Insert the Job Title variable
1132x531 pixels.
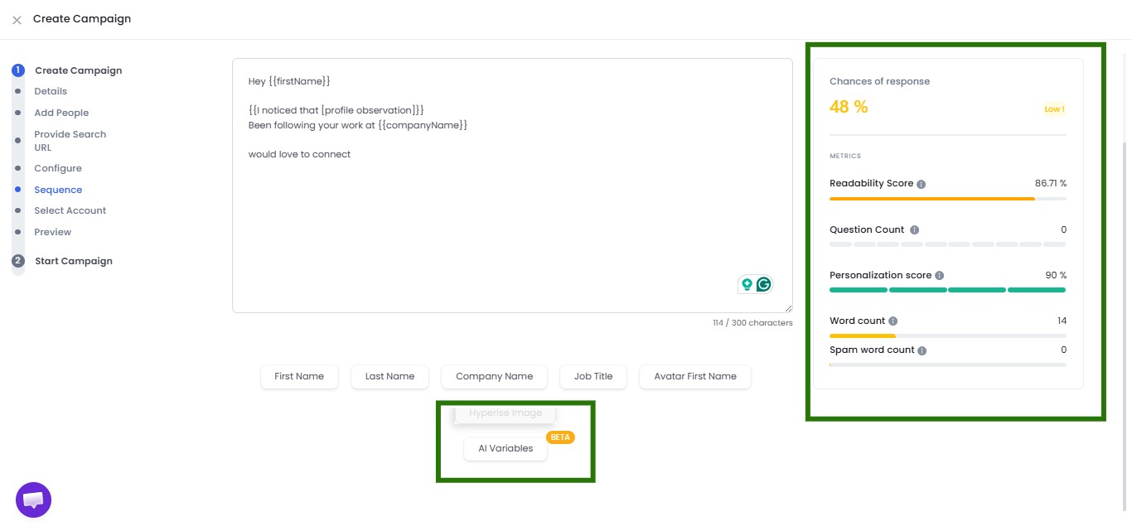(593, 376)
